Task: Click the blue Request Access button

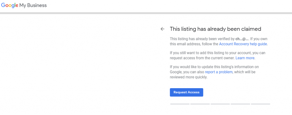Action: click(186, 92)
